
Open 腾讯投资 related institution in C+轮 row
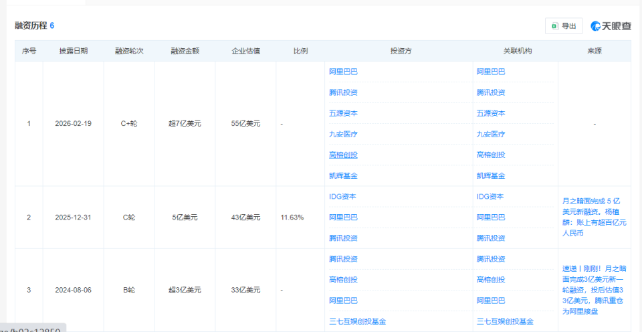(490, 92)
